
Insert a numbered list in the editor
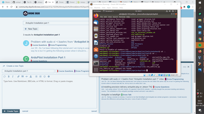pyautogui.click(x=41, y=76)
